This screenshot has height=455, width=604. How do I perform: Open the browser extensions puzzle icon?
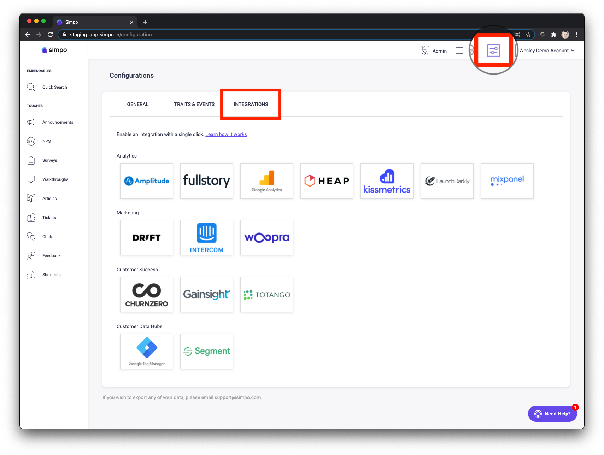[554, 35]
